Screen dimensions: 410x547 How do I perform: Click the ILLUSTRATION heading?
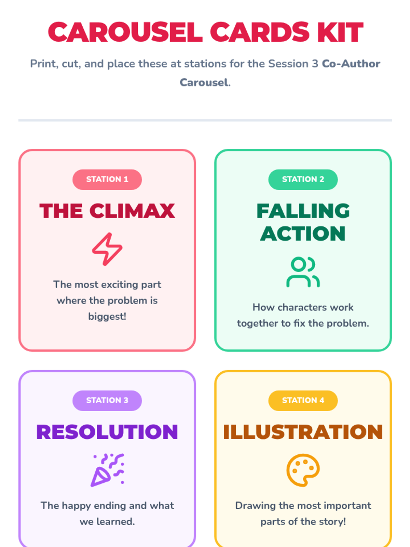click(x=303, y=432)
